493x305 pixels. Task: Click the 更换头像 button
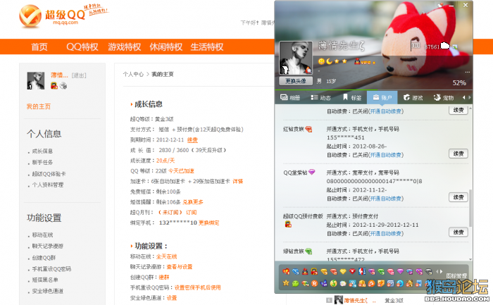pyautogui.click(x=296, y=81)
